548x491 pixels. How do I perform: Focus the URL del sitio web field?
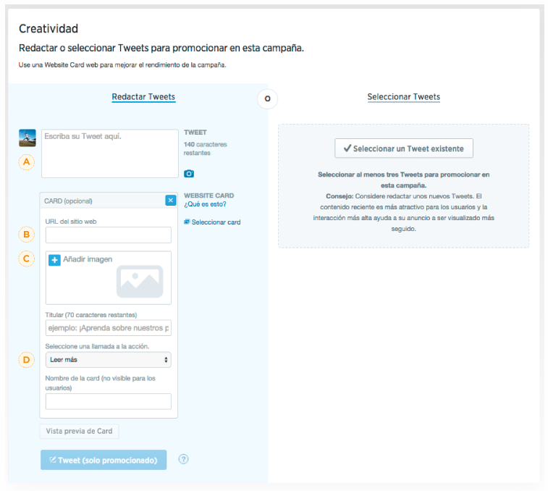point(108,235)
